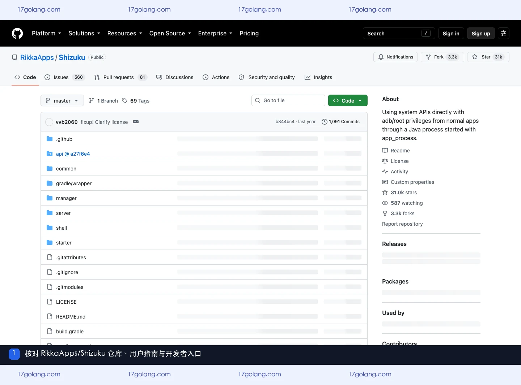Open the Actions tab
Screen dimensions: 521x385
[x=216, y=77]
